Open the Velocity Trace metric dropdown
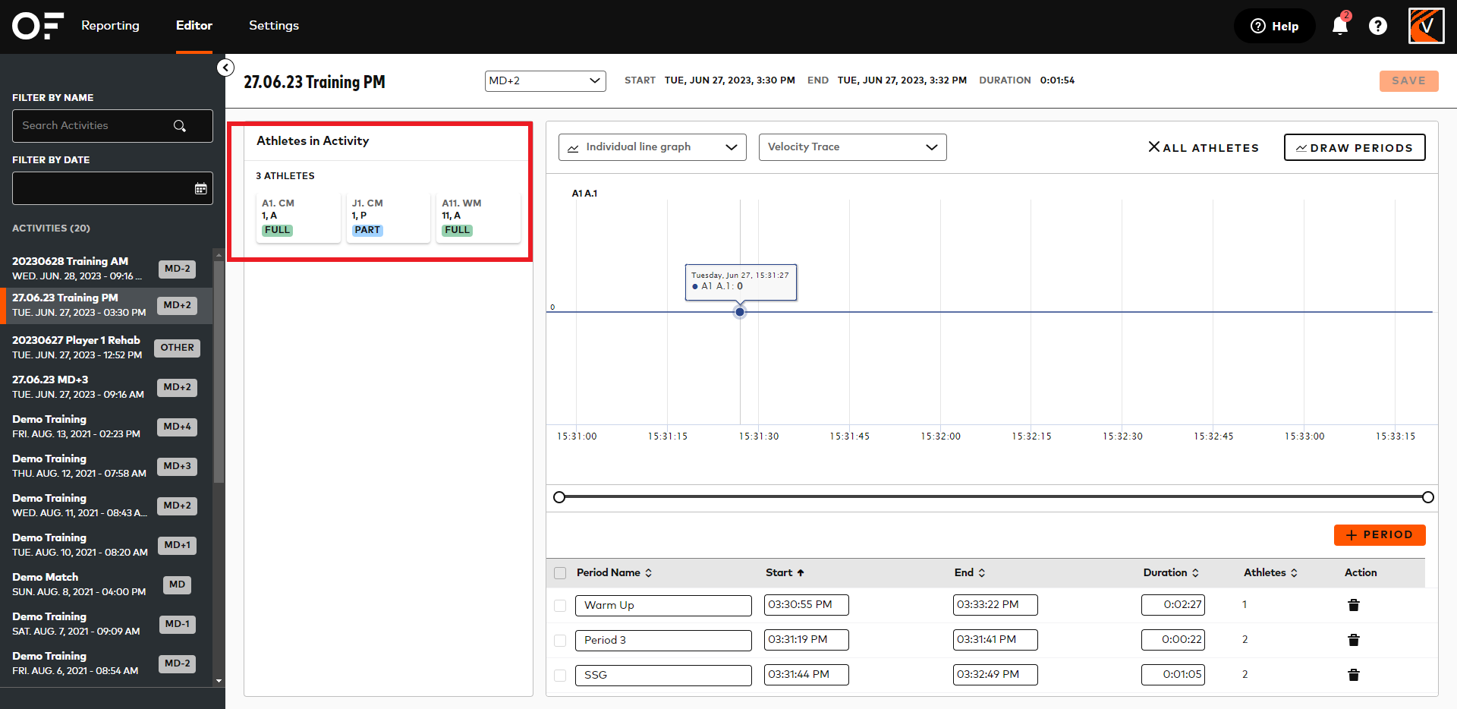This screenshot has height=709, width=1457. point(851,147)
